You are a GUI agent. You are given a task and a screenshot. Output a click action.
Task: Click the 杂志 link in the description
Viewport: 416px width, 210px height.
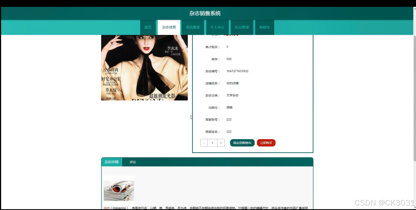click(107, 208)
